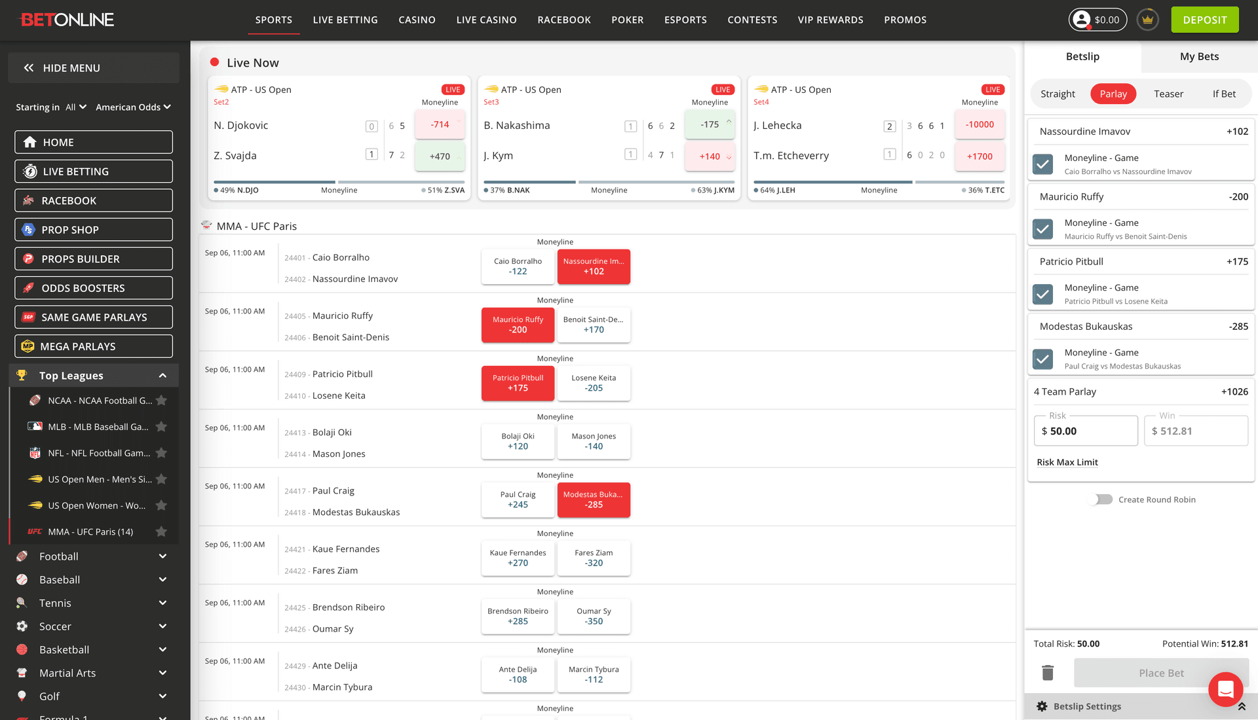Open Racebook from the sidebar icon
The height and width of the screenshot is (720, 1258).
(28, 200)
